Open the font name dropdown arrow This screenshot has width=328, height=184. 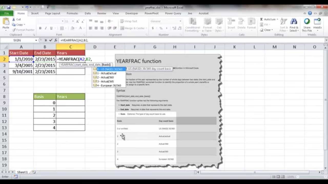[62, 21]
